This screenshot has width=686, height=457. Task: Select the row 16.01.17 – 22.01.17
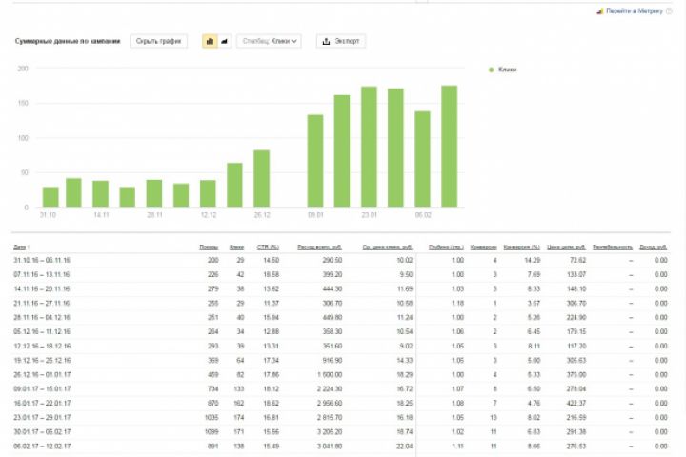(340, 404)
